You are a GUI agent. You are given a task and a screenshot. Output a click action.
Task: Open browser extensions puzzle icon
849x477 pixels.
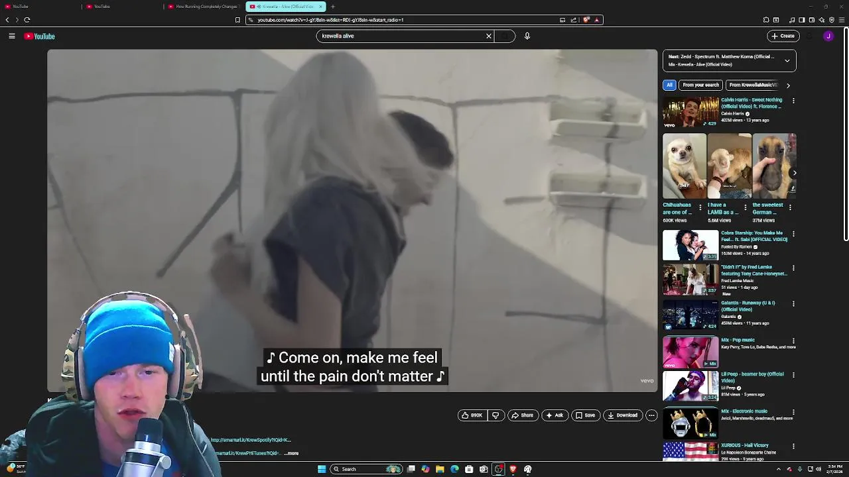(x=766, y=20)
